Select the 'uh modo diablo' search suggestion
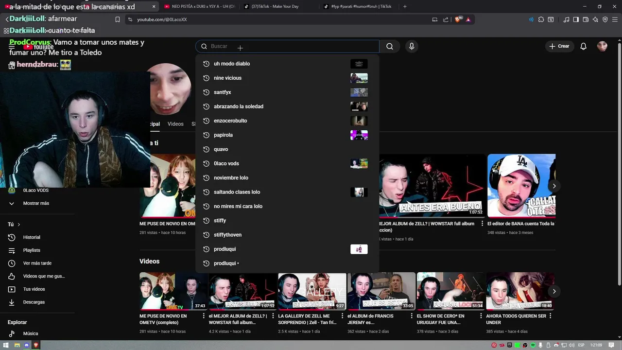 click(x=287, y=64)
